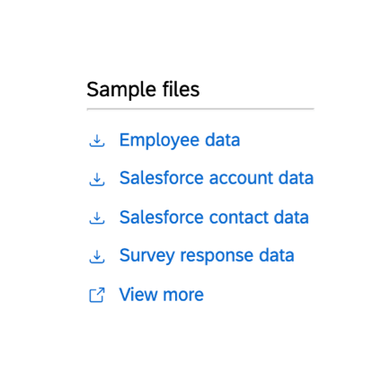Image resolution: width=382 pixels, height=382 pixels.
Task: Download the Employee data sample file
Action: [180, 140]
